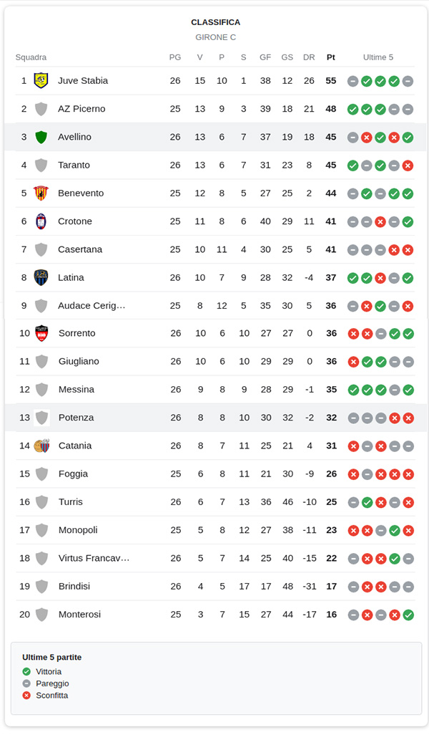429x735 pixels.
Task: Click the Sorrento team crest
Action: [41, 333]
